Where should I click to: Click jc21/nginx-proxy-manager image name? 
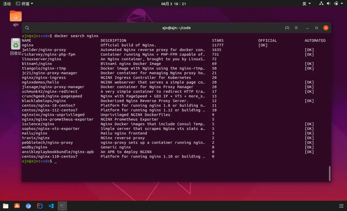(x=50, y=73)
